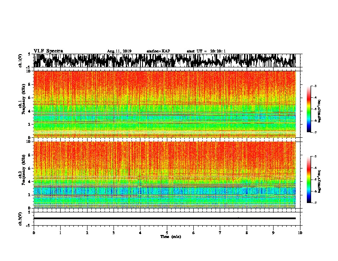Click the ch.2 spectrogram color scale bar
Viewport: 338px width, 261px height.
click(x=309, y=180)
